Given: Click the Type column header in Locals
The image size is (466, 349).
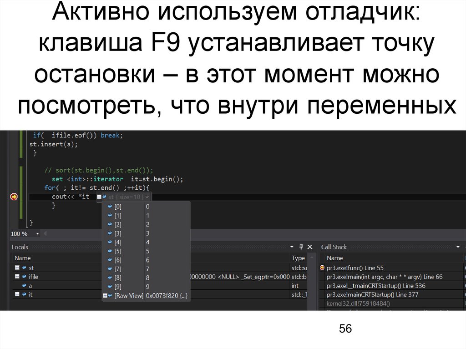Looking at the screenshot, I should [298, 258].
